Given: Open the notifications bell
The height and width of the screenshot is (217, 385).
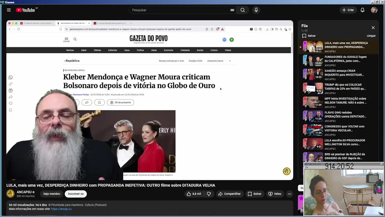Looking at the screenshot, I should point(362,10).
